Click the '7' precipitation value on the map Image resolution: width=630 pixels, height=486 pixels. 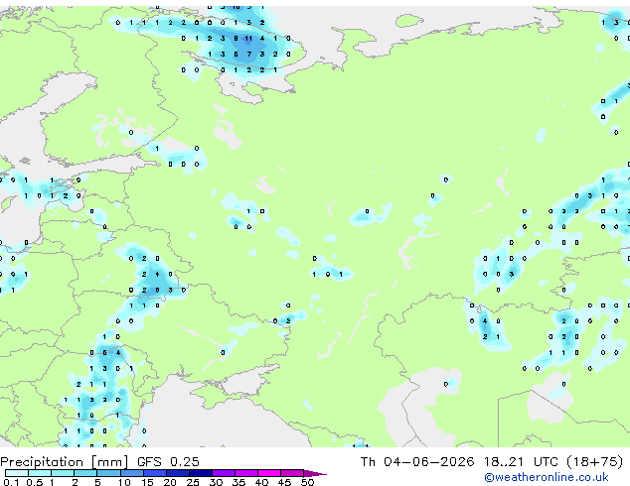tap(248, 55)
